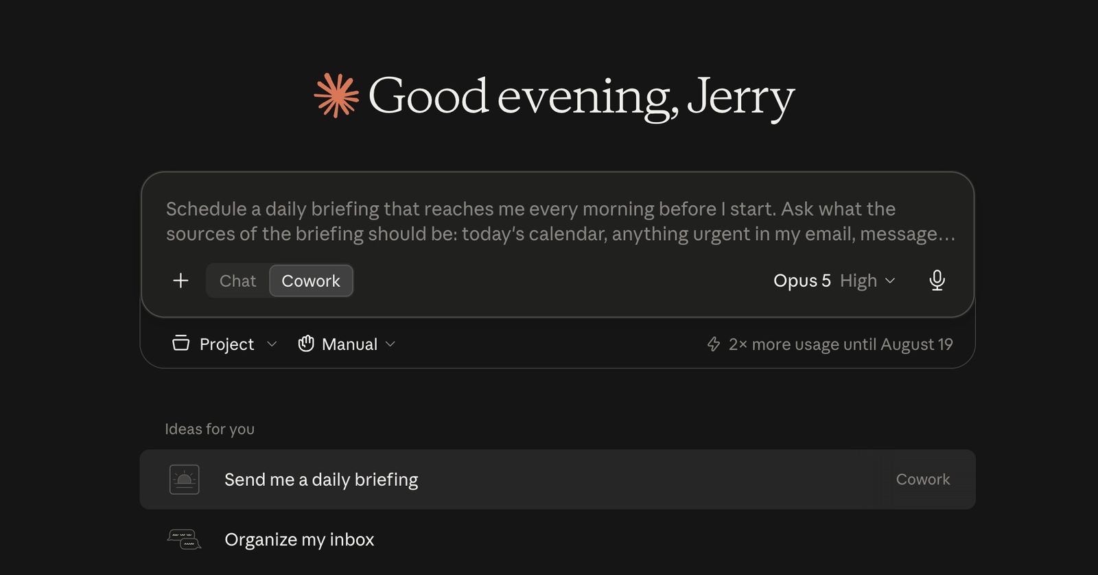
Task: Click the Ideas for you heading
Action: click(x=209, y=429)
